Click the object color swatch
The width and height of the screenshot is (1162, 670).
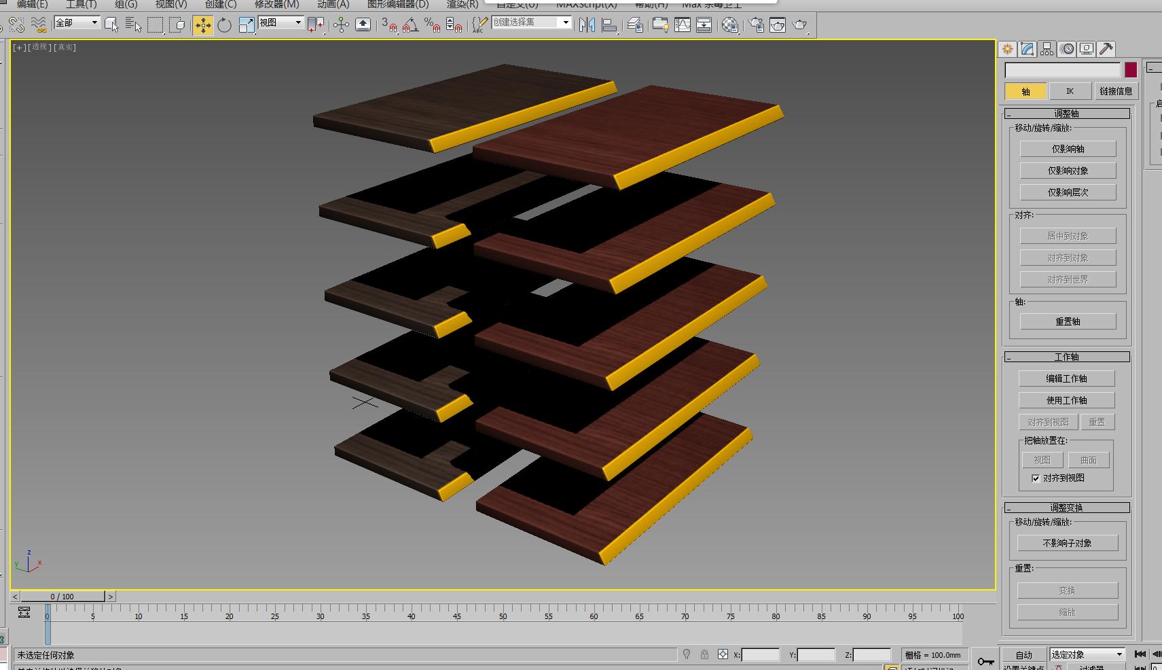pos(1131,70)
